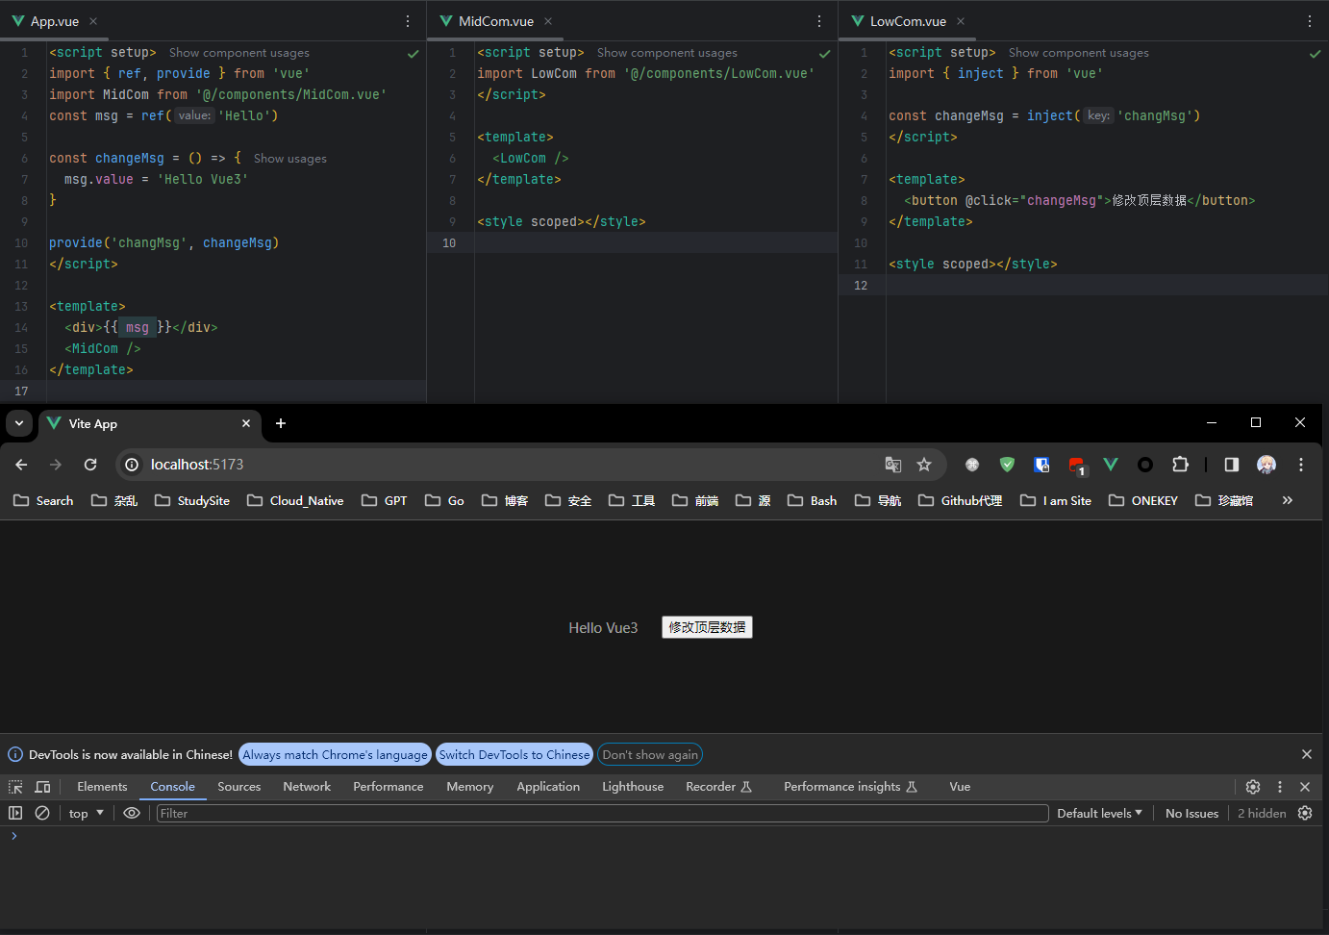Open the GPT bookmarks folder
Screen dimensions: 1329x935
pyautogui.click(x=385, y=501)
